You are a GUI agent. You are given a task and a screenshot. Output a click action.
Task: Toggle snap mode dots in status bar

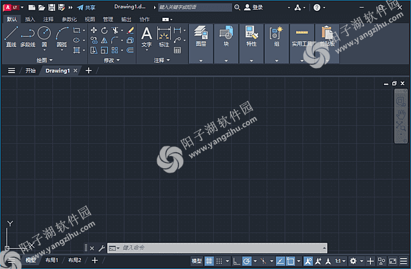[219, 261]
